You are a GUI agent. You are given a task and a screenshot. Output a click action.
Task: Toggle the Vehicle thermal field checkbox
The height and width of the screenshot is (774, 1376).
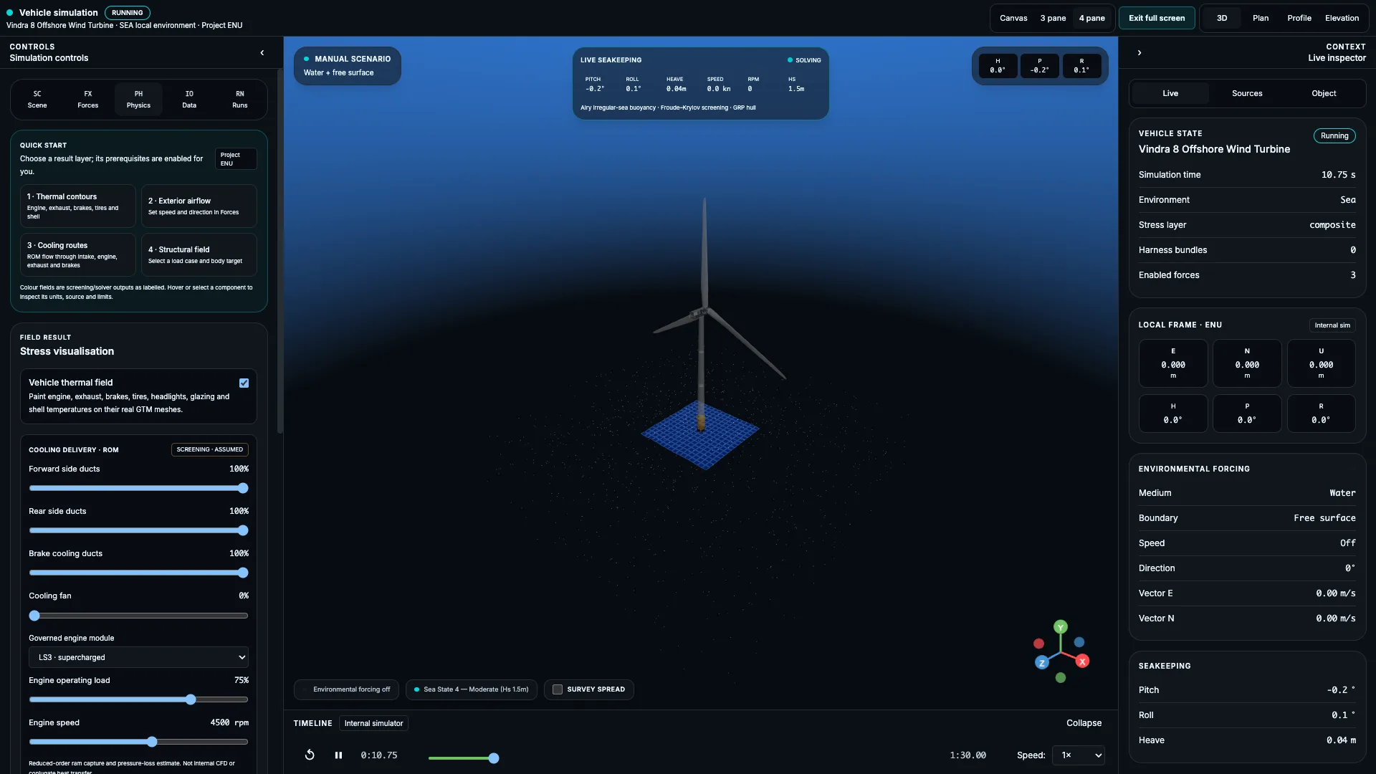tap(244, 383)
